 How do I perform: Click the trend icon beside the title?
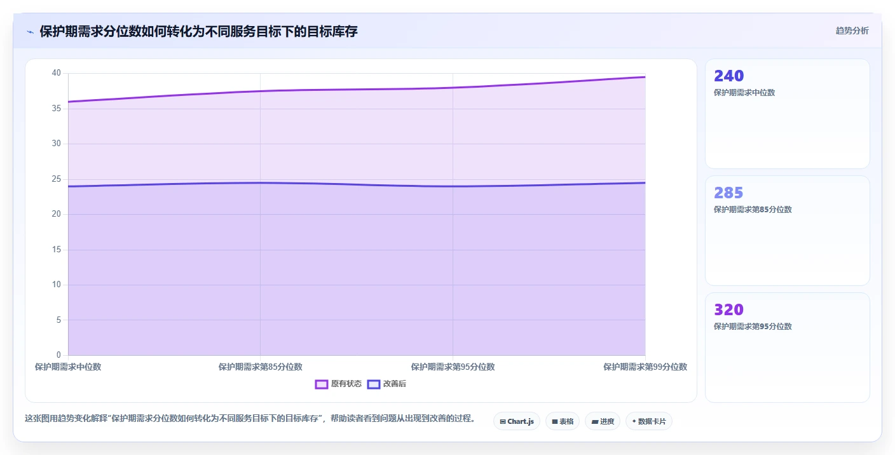(x=30, y=32)
